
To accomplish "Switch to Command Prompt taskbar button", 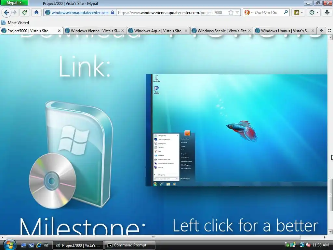I will pos(130,245).
